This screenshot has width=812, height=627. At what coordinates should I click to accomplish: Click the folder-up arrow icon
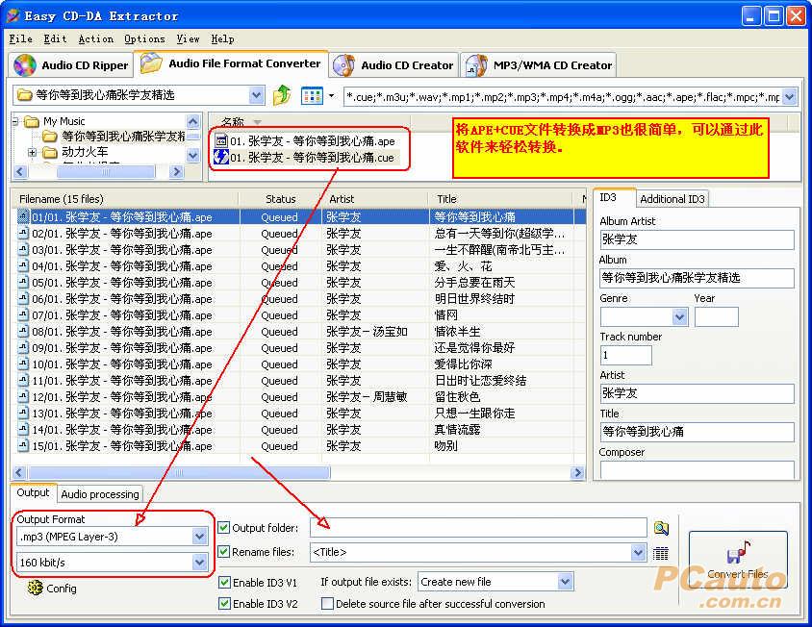pyautogui.click(x=281, y=95)
